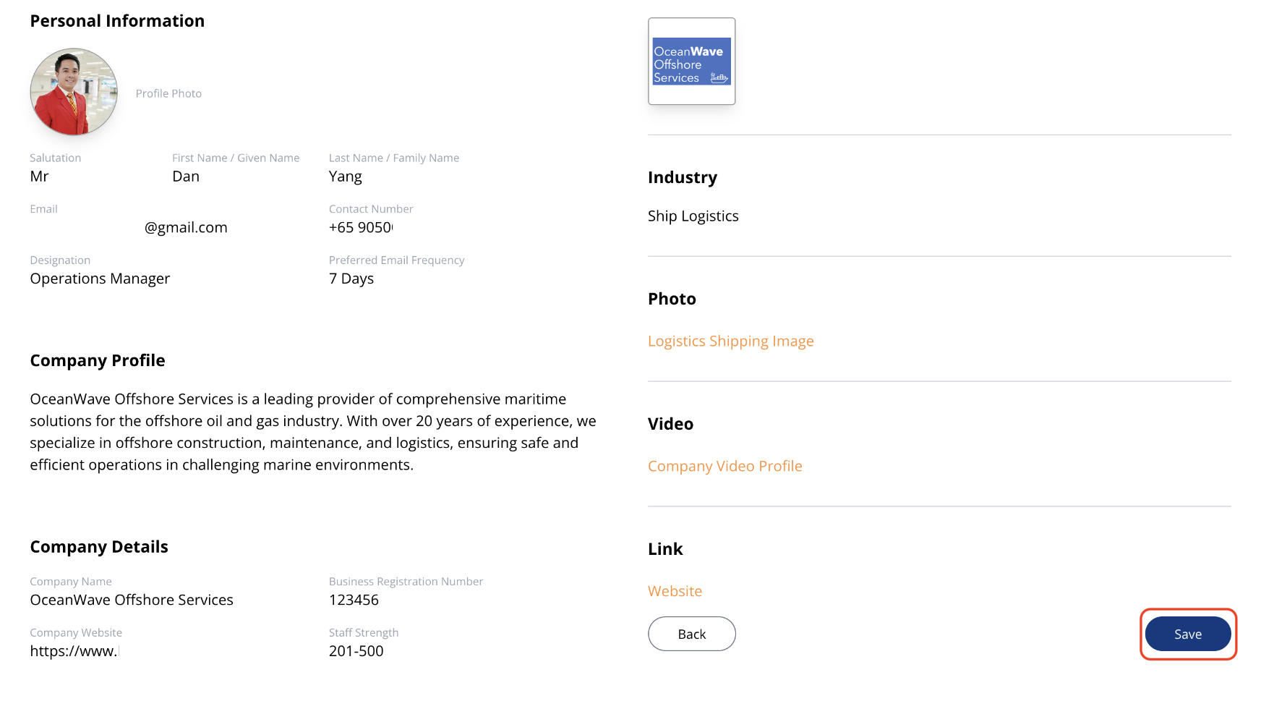This screenshot has width=1274, height=722.
Task: Click the Back button
Action: point(692,634)
